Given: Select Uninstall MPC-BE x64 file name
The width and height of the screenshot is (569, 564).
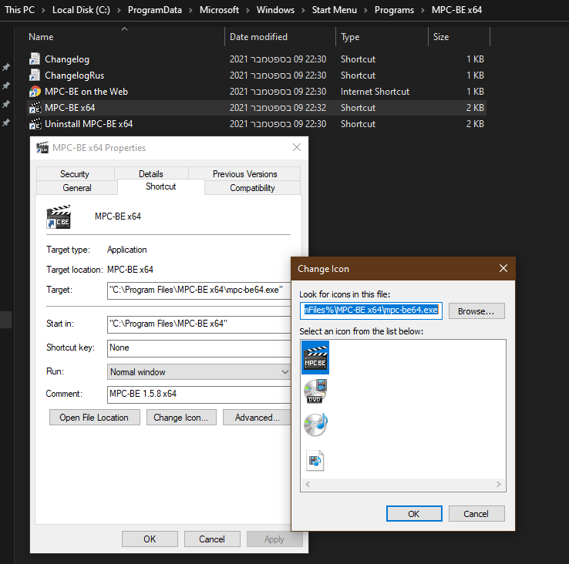Looking at the screenshot, I should (x=89, y=124).
